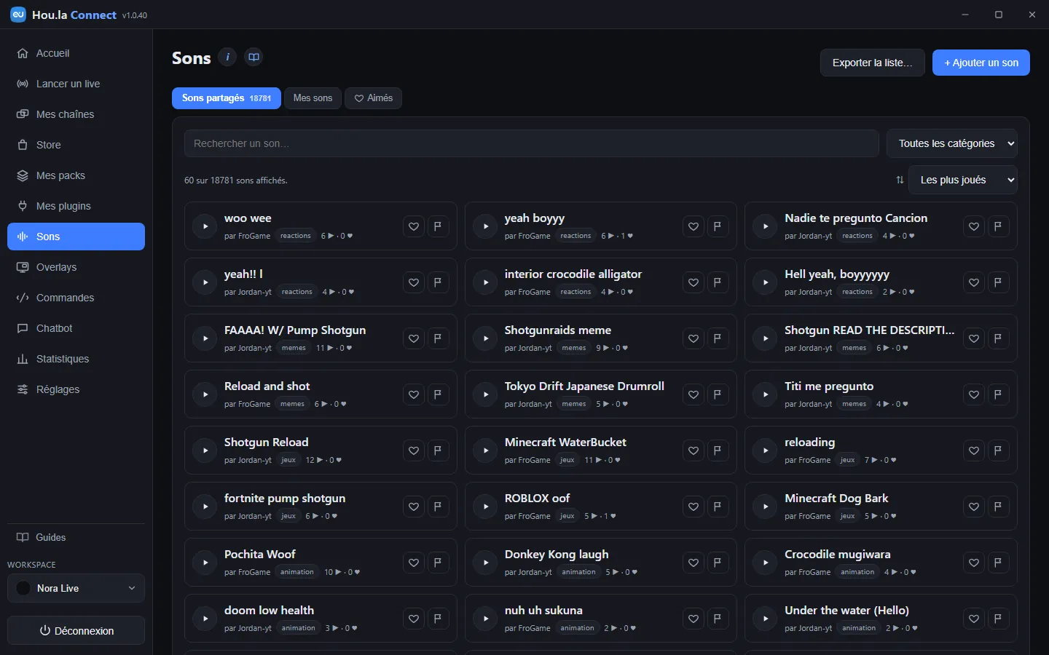Open the 'Les plus joués' sort dropdown
Image resolution: width=1049 pixels, height=655 pixels.
click(962, 180)
